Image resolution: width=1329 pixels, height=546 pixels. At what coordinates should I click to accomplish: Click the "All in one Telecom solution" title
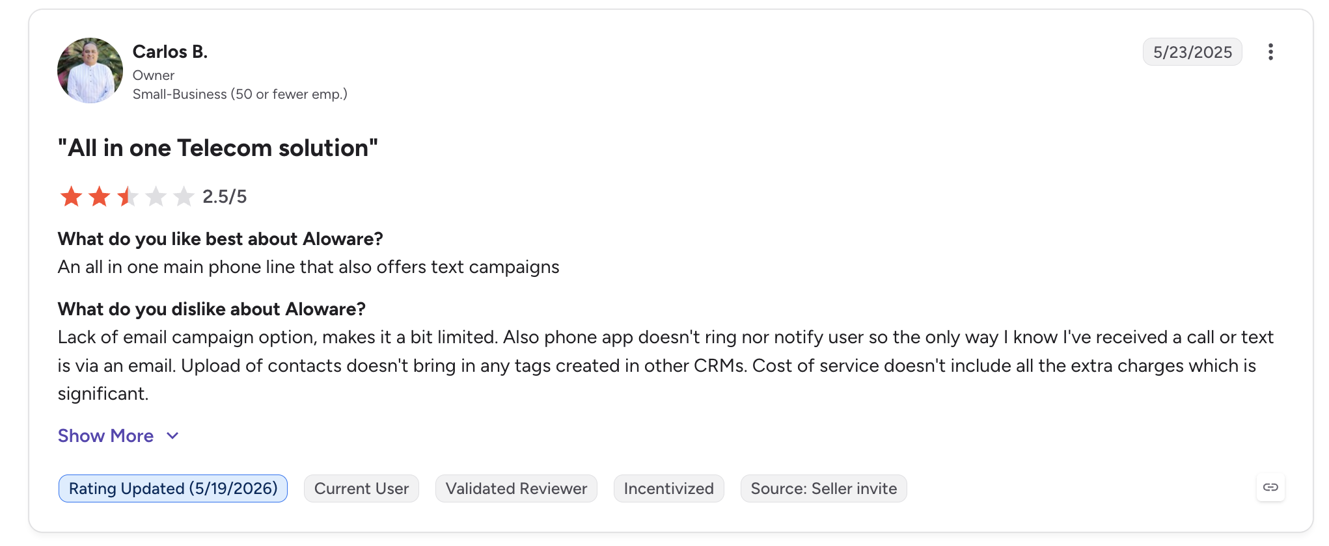pyautogui.click(x=218, y=148)
